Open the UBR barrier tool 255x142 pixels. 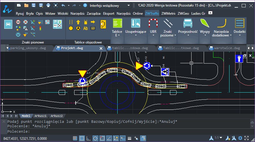click(x=153, y=27)
